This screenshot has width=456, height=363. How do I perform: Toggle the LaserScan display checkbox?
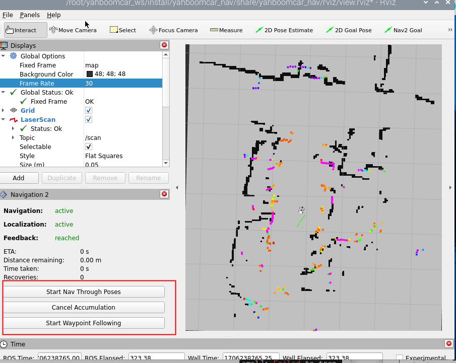click(89, 119)
